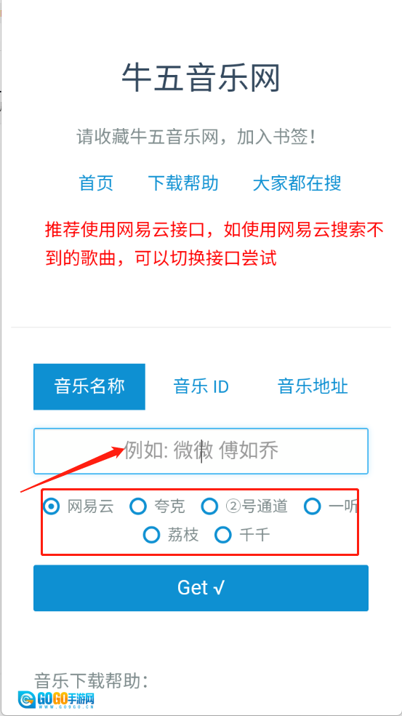Select the 荔枝 radio option

151,535
